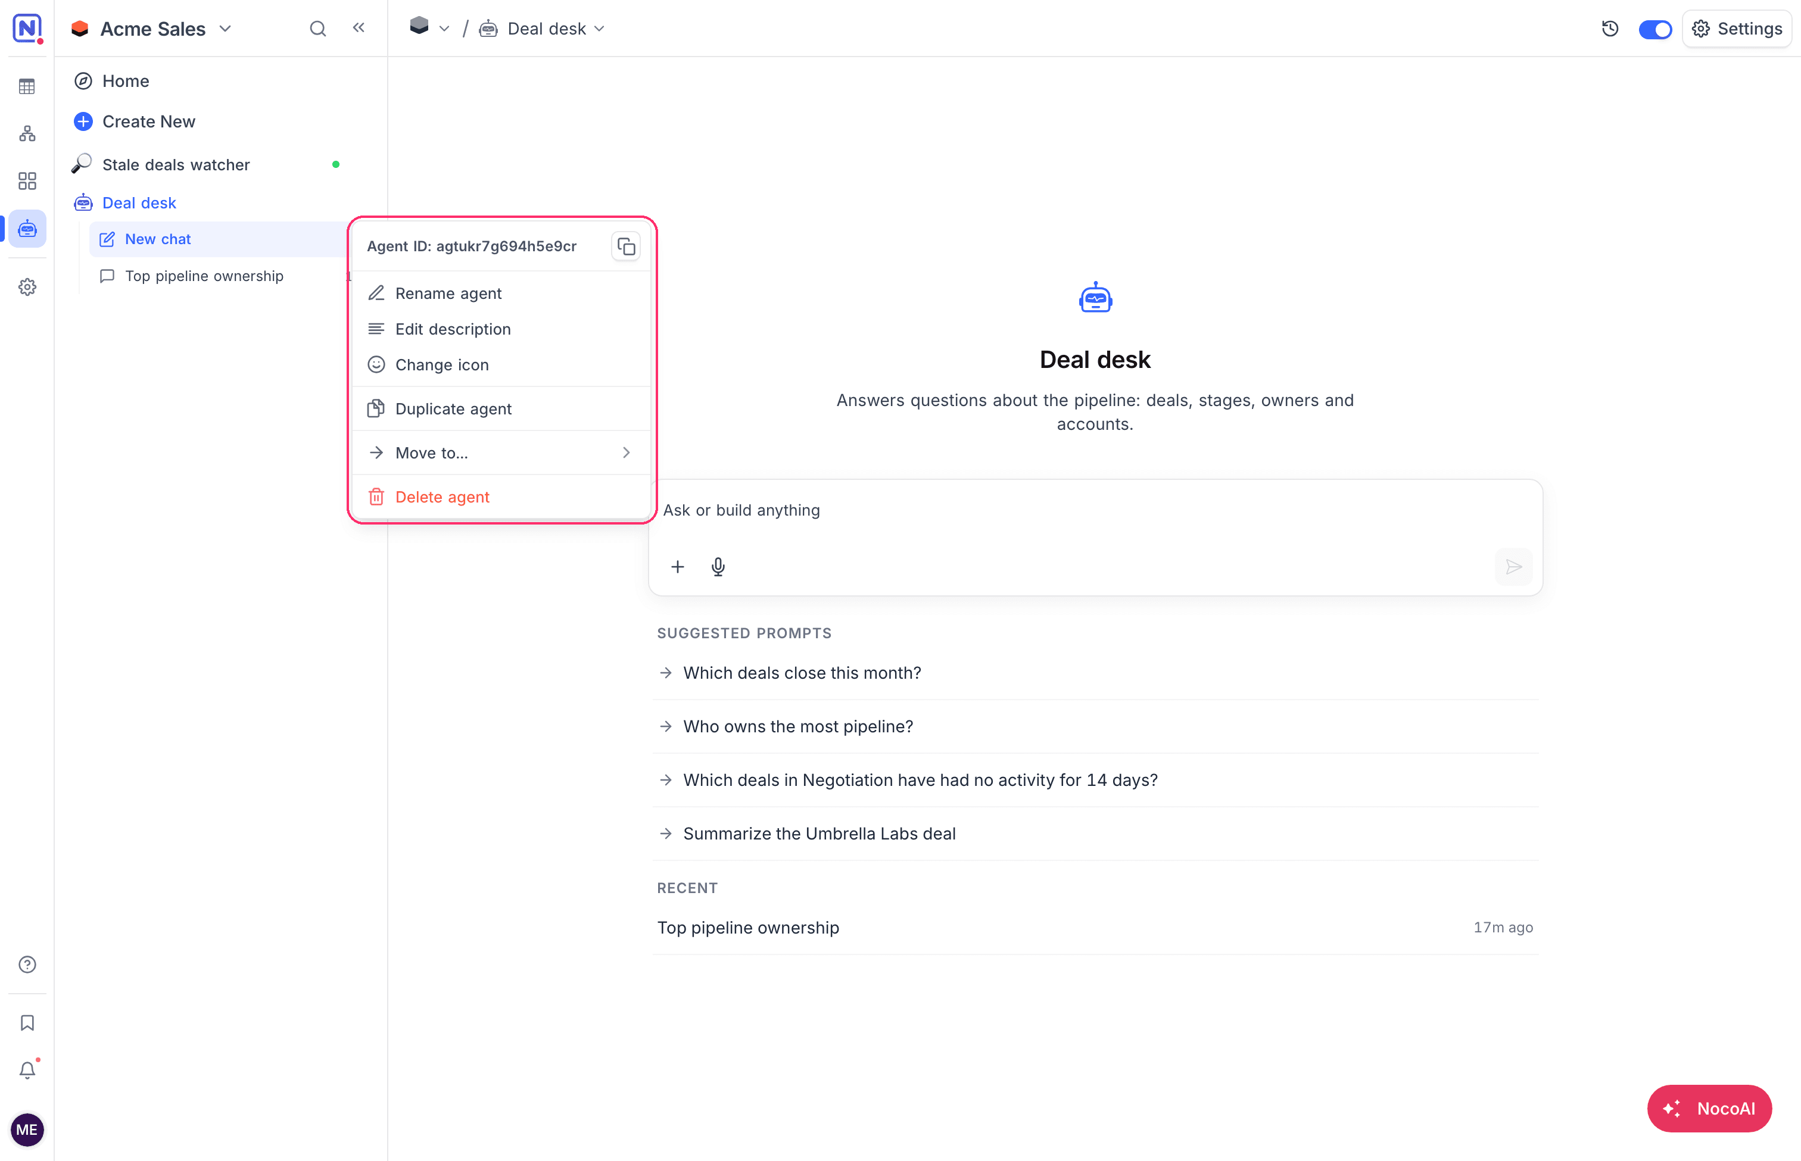Choose Change icon from the menu

point(501,365)
